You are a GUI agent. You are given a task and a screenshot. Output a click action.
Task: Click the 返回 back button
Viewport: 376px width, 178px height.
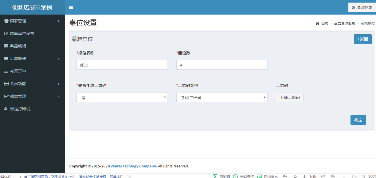point(363,39)
